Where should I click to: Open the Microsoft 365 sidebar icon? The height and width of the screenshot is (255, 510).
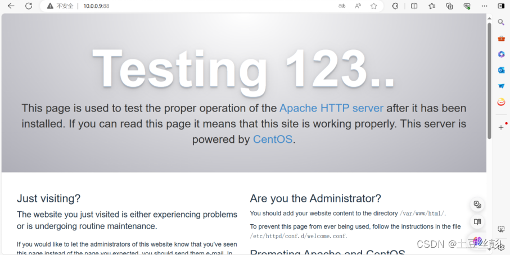(x=501, y=54)
